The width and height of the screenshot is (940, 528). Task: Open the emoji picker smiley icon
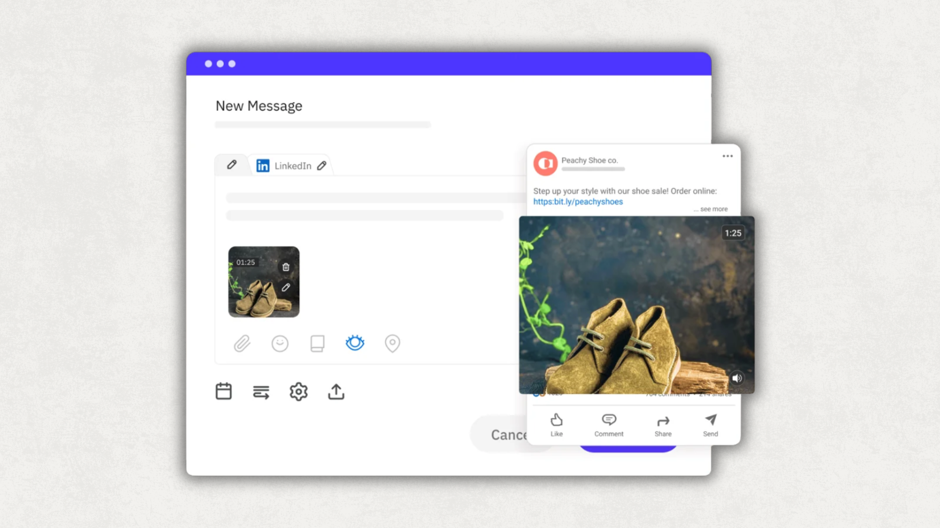click(x=280, y=343)
